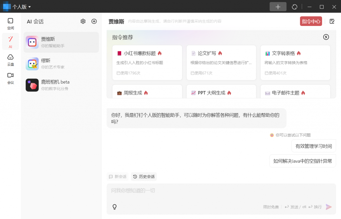Image resolution: width=341 pixels, height=219 pixels.
Task: Open the 空间 sidebar section
Action: (10, 24)
